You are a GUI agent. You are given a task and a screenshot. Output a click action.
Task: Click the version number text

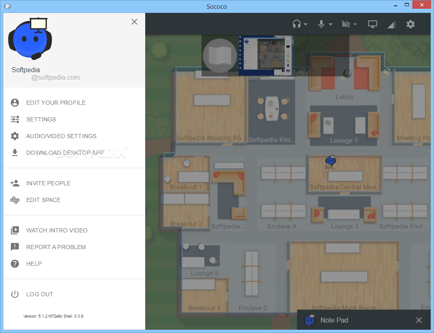click(x=53, y=316)
